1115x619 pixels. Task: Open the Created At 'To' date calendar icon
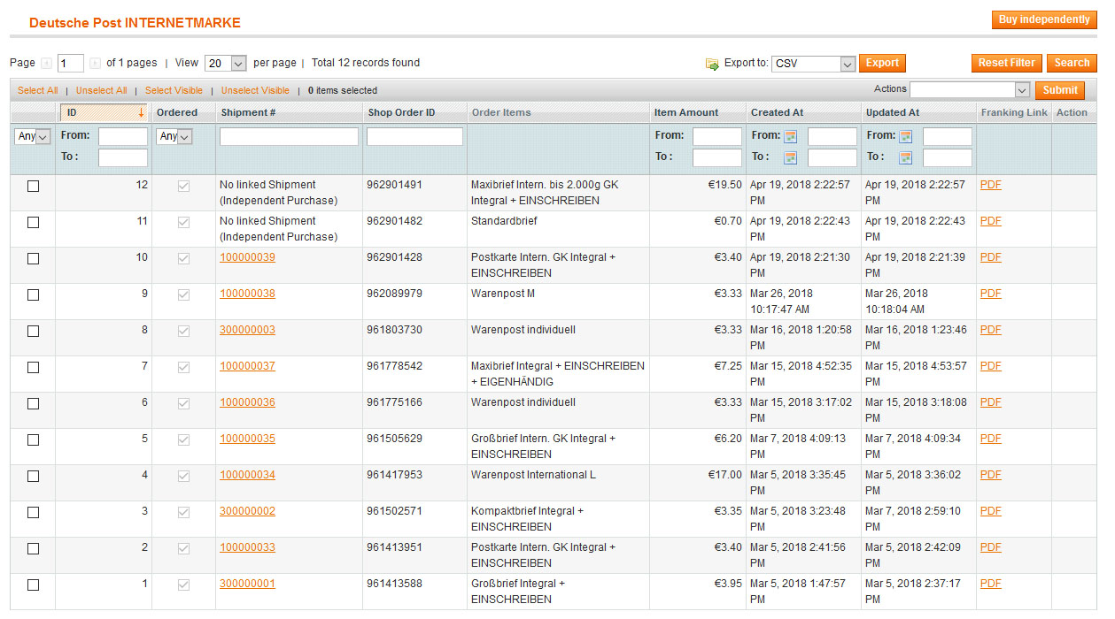click(x=791, y=158)
